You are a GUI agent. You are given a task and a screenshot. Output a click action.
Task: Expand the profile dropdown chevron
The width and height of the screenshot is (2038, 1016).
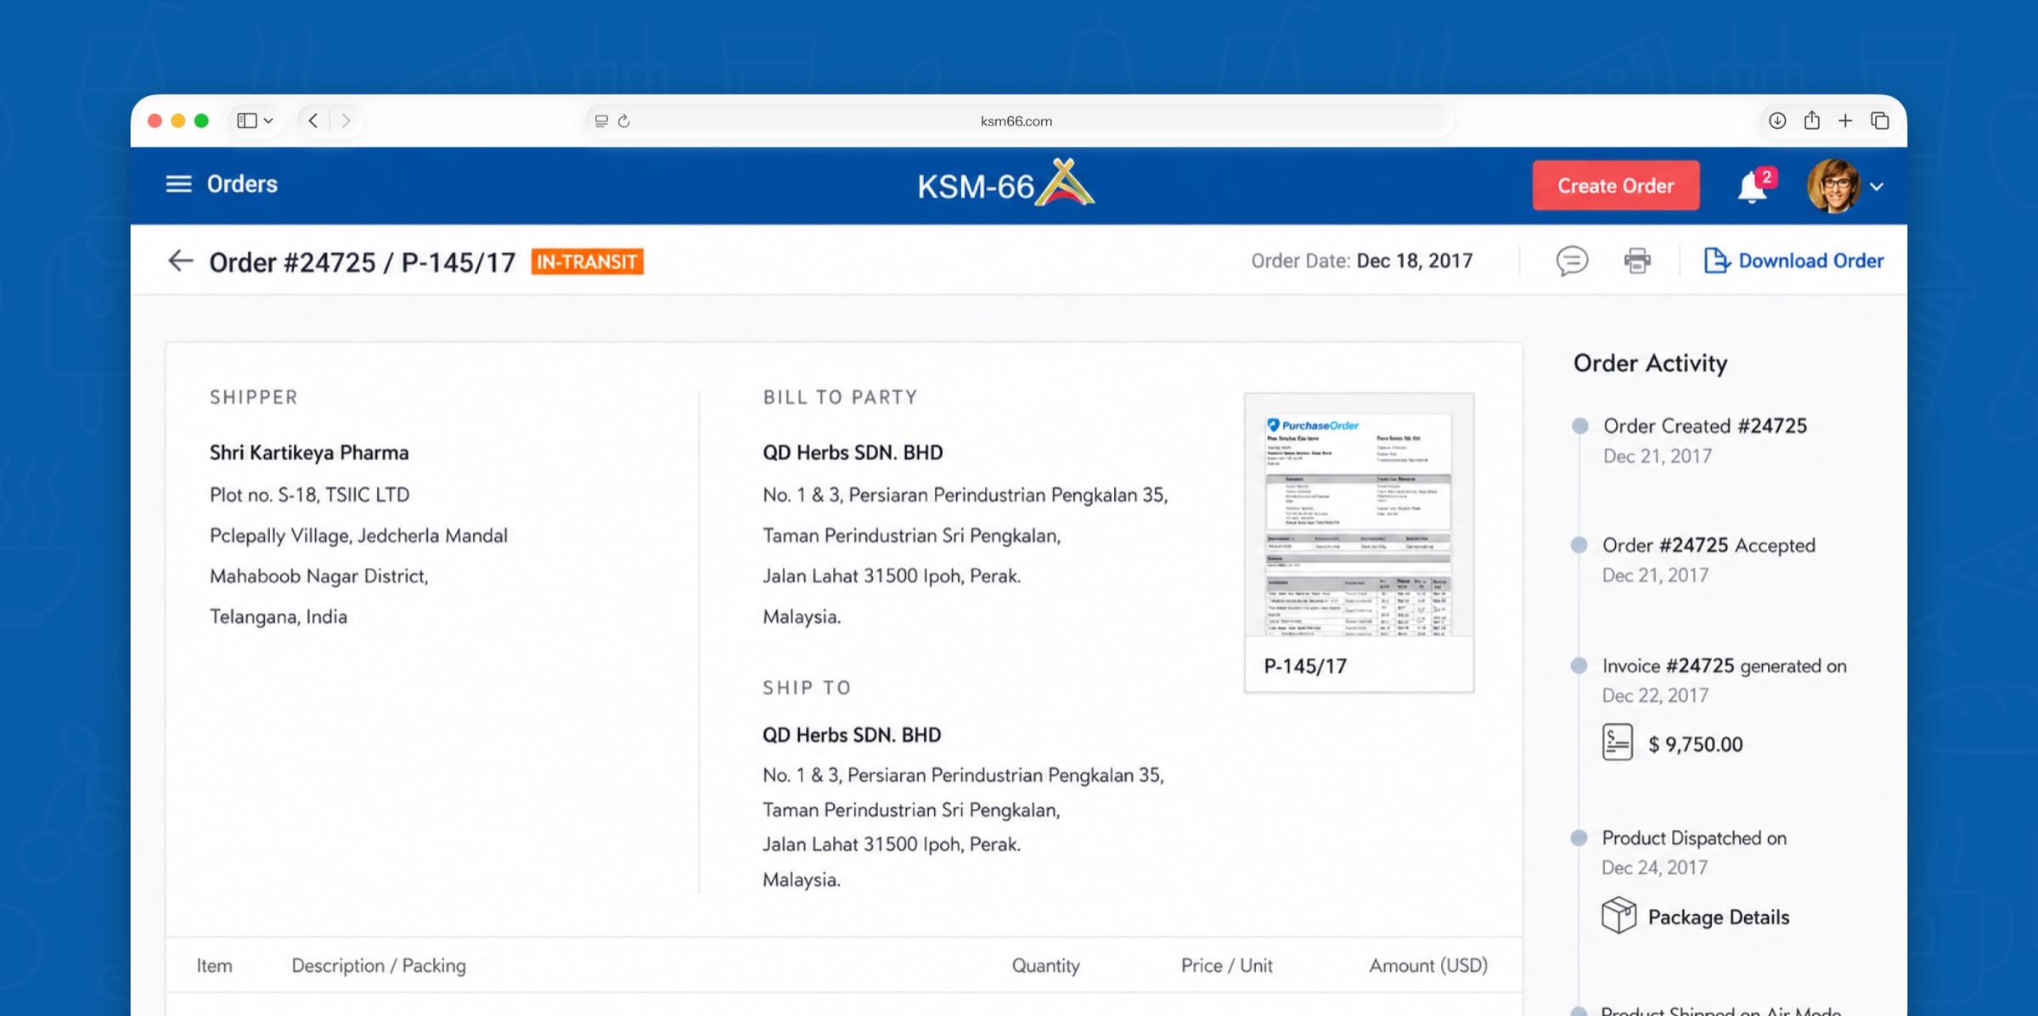coord(1877,187)
